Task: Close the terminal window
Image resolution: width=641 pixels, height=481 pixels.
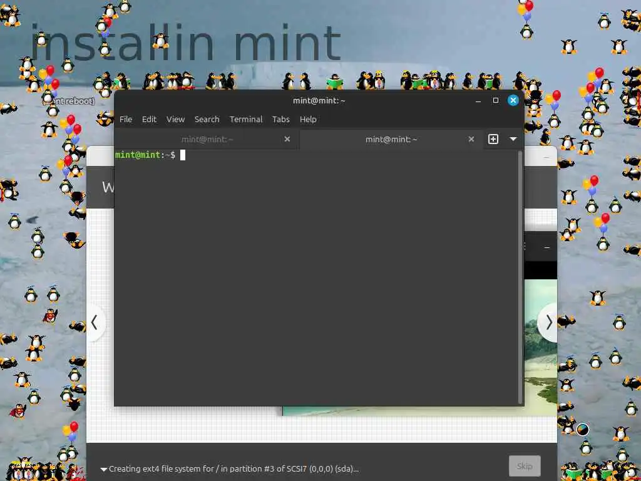Action: pos(513,100)
